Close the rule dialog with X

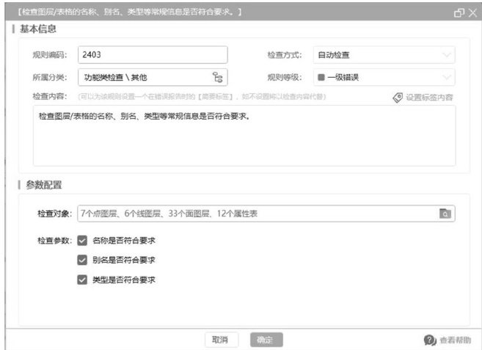(472, 12)
